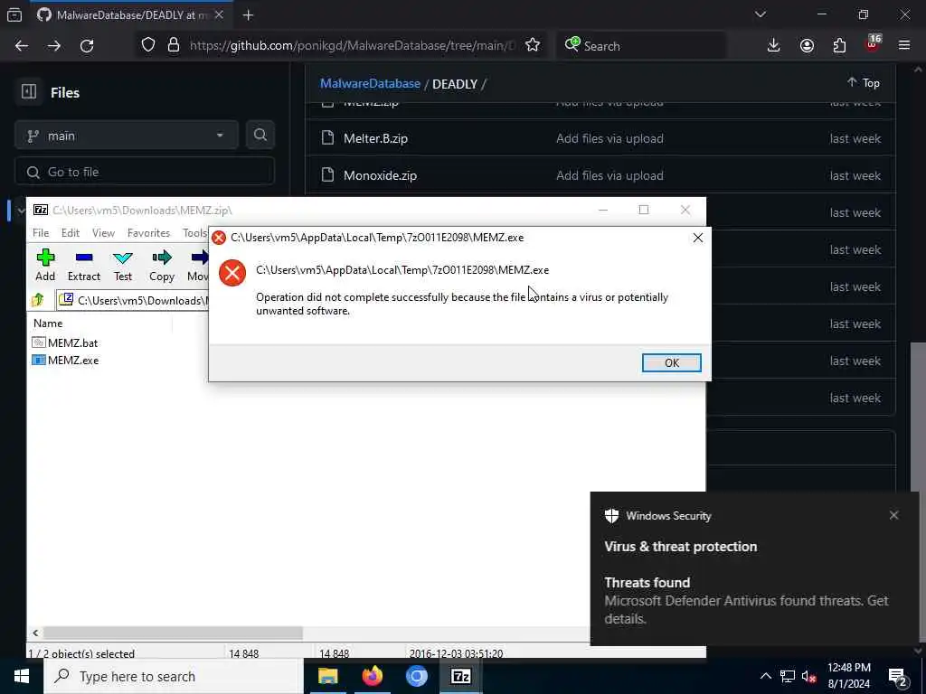Switch to Firefox in the taskbar
The image size is (926, 694).
point(372,676)
